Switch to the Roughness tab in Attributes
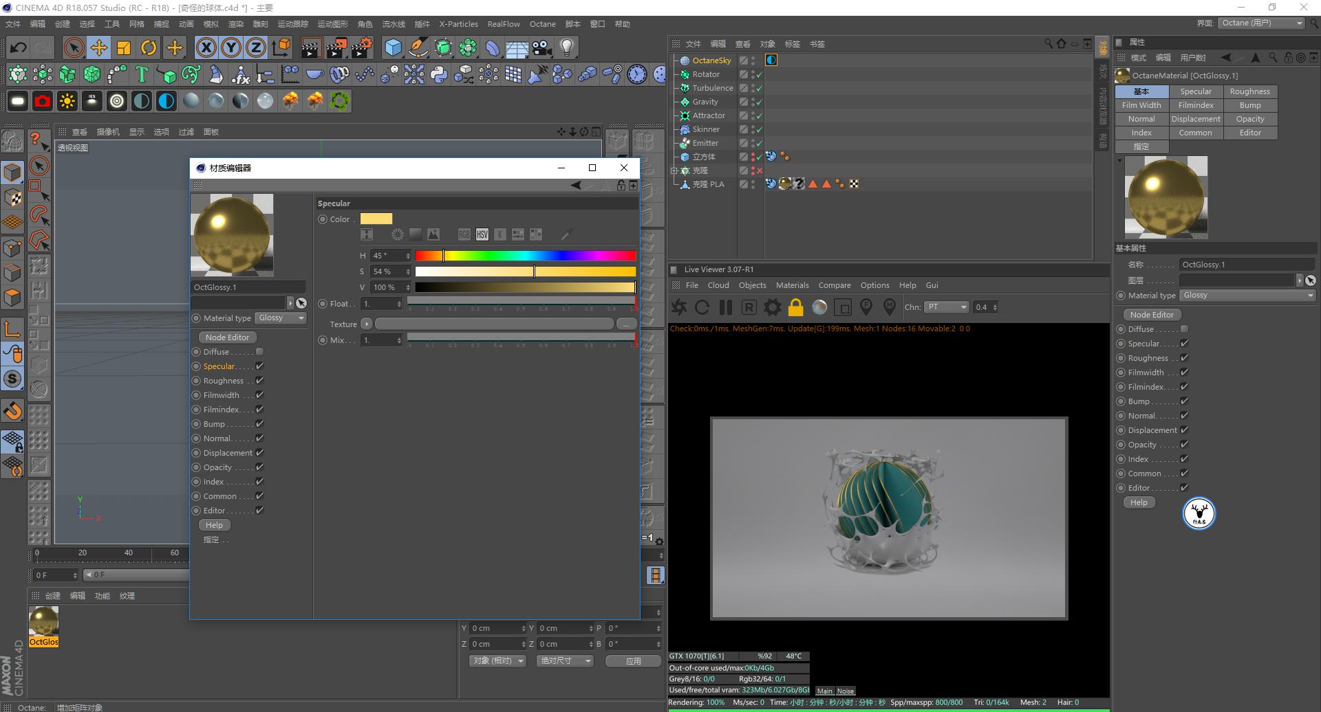The width and height of the screenshot is (1321, 712). point(1250,91)
